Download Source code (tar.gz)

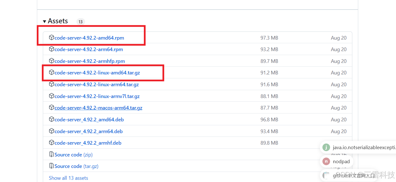pyautogui.click(x=76, y=166)
